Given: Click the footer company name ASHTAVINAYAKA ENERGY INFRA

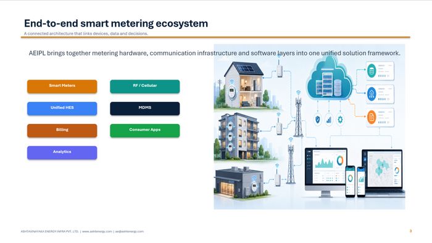Looking at the screenshot, I should (49, 231).
